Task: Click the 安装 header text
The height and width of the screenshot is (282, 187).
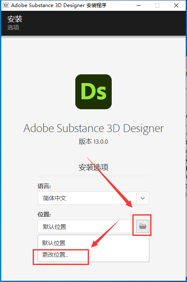Action: point(15,19)
